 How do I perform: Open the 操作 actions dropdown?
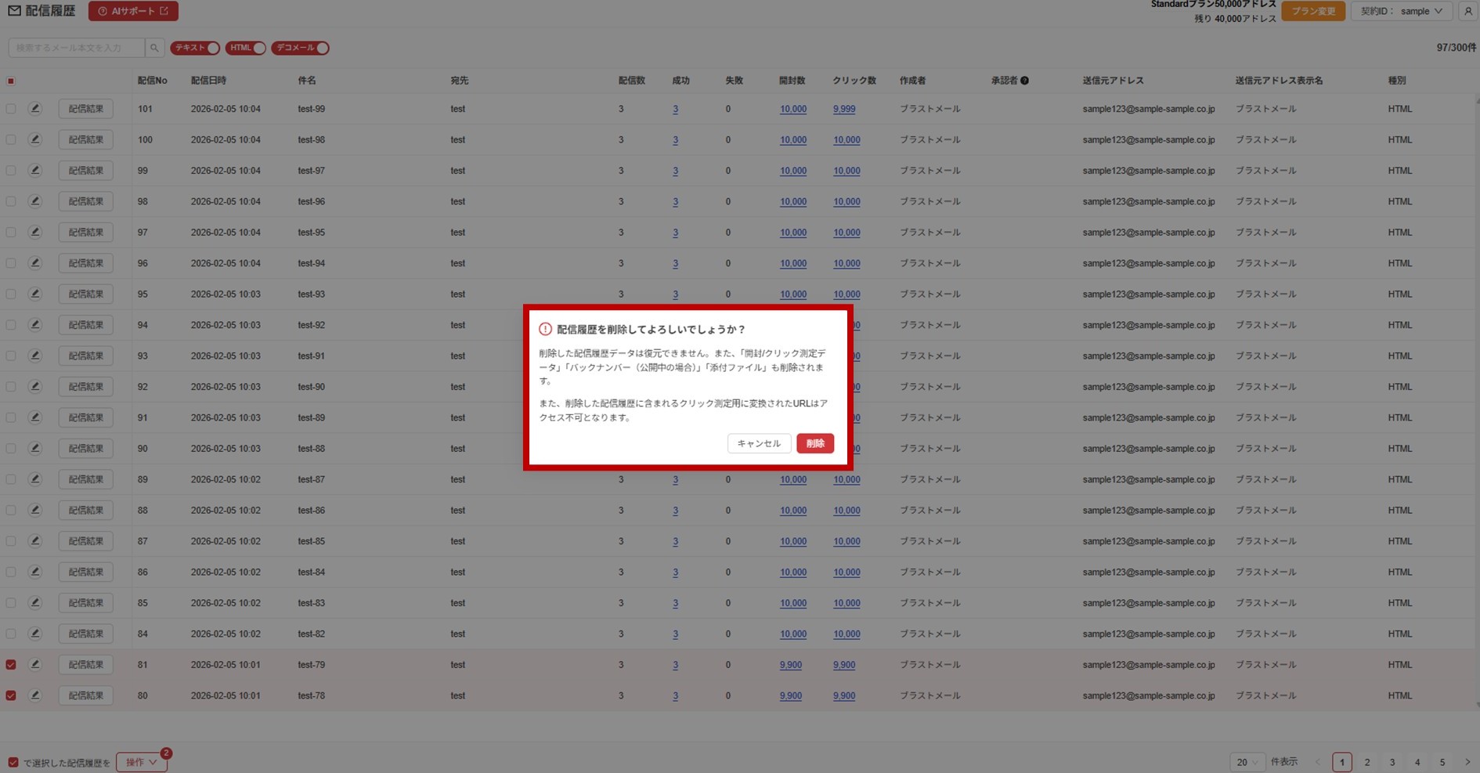pyautogui.click(x=142, y=762)
